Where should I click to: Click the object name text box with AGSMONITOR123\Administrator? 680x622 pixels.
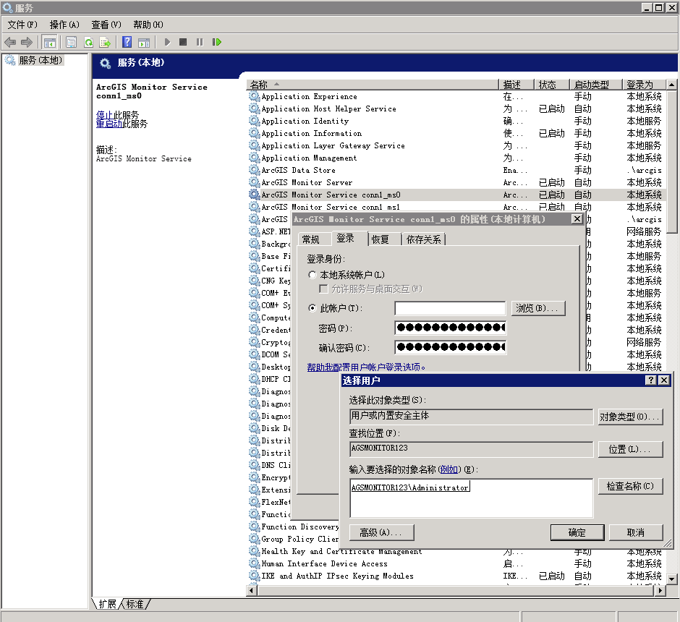(x=471, y=498)
